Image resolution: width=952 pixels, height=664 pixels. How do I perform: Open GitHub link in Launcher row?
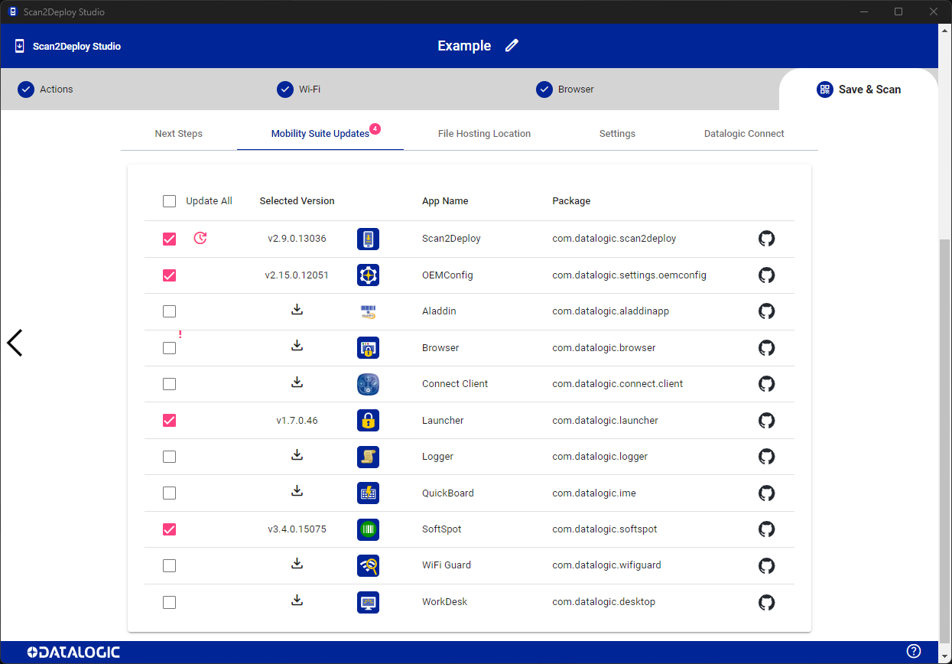pyautogui.click(x=766, y=420)
